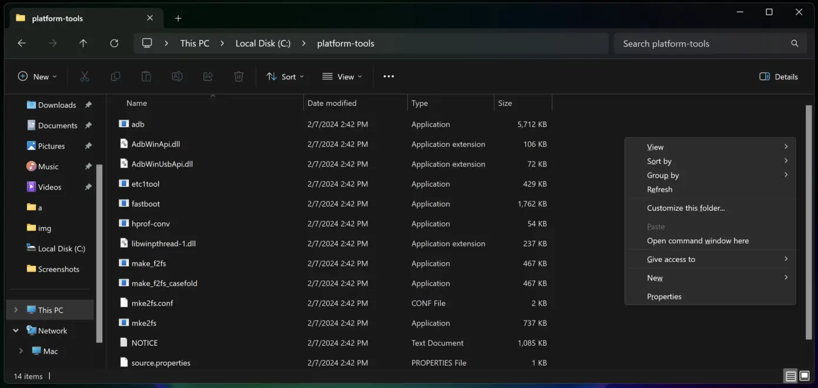Navigate to Local Disk (C:) in breadcrumb
818x388 pixels.
click(x=263, y=43)
